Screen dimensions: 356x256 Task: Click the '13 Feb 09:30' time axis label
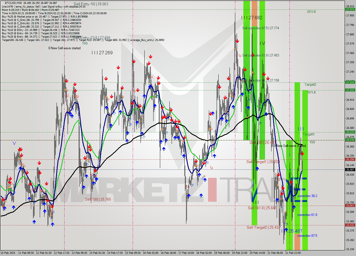point(79,253)
